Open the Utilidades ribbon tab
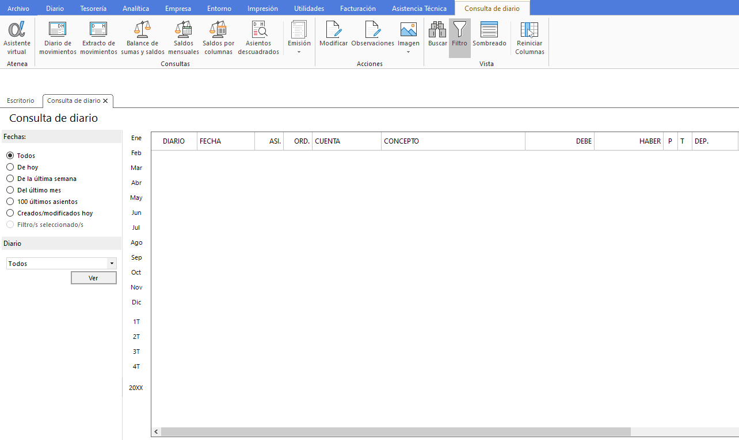Image resolution: width=739 pixels, height=440 pixels. [309, 9]
